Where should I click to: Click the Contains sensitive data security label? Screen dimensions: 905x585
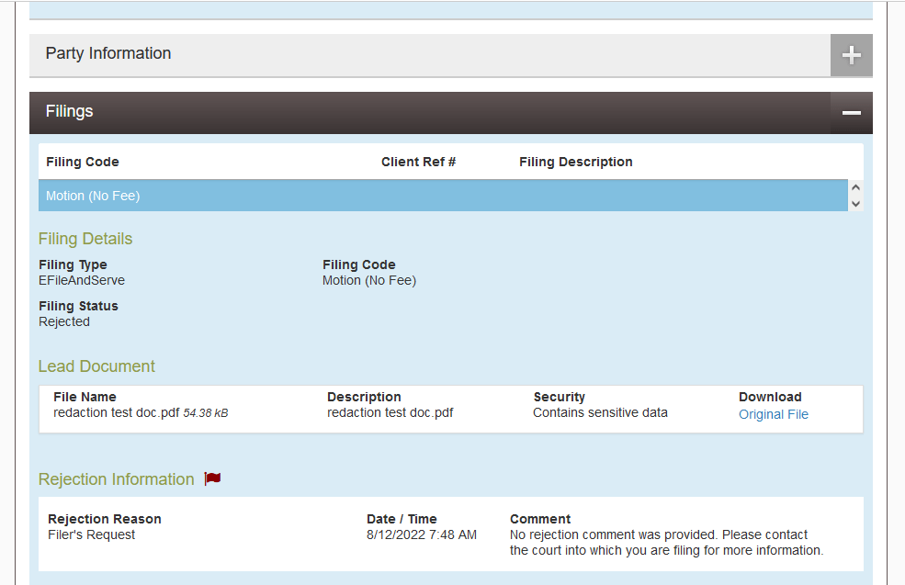pyautogui.click(x=600, y=412)
